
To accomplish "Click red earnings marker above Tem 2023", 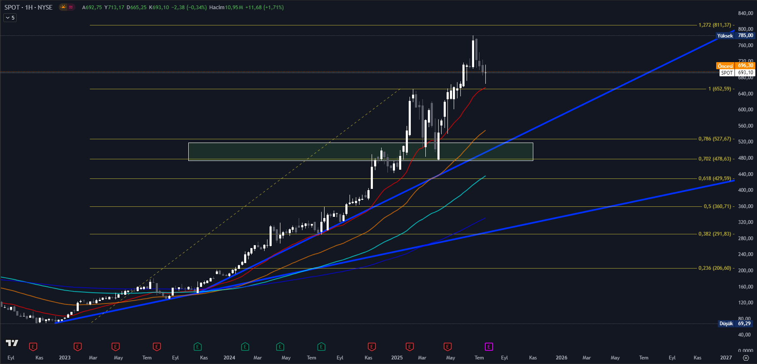I will click(157, 346).
